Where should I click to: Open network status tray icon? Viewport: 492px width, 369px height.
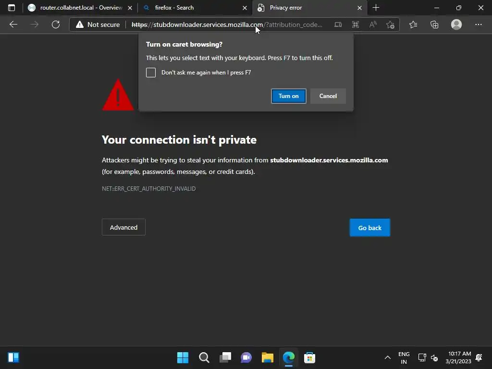point(422,357)
